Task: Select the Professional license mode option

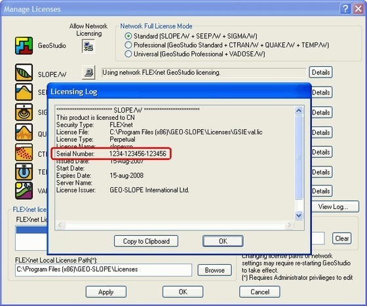Action: click(x=128, y=45)
